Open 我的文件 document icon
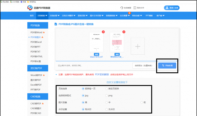The width and height of the screenshot is (197, 116). point(135,8)
